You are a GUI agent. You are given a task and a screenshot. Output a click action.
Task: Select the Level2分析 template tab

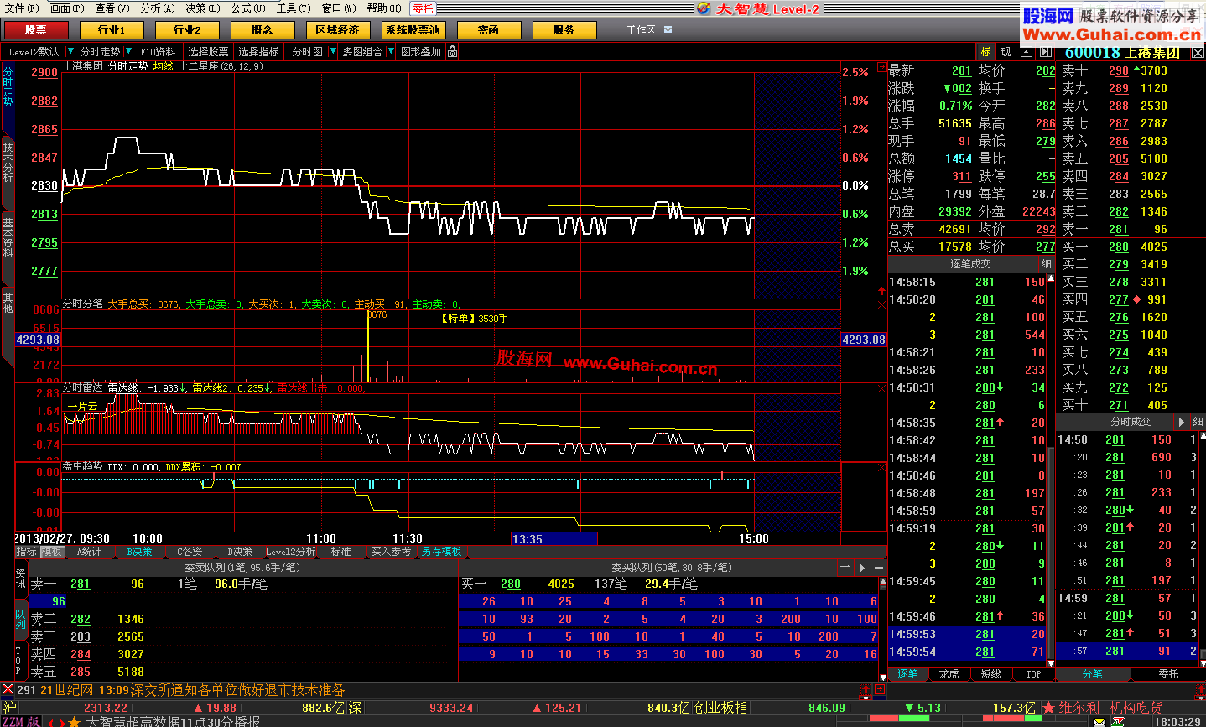pos(290,552)
